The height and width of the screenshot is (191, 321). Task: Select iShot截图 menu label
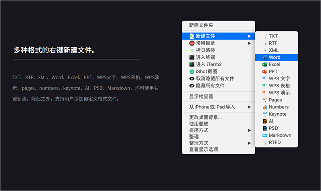pyautogui.click(x=206, y=72)
